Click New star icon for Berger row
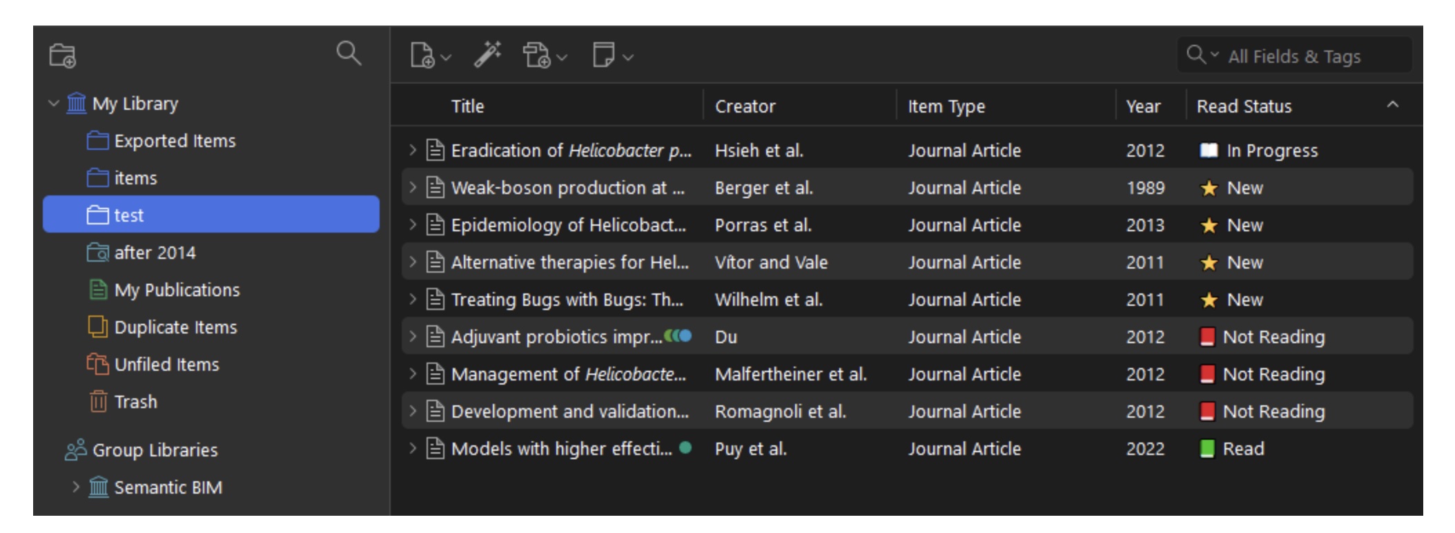 [x=1209, y=188]
